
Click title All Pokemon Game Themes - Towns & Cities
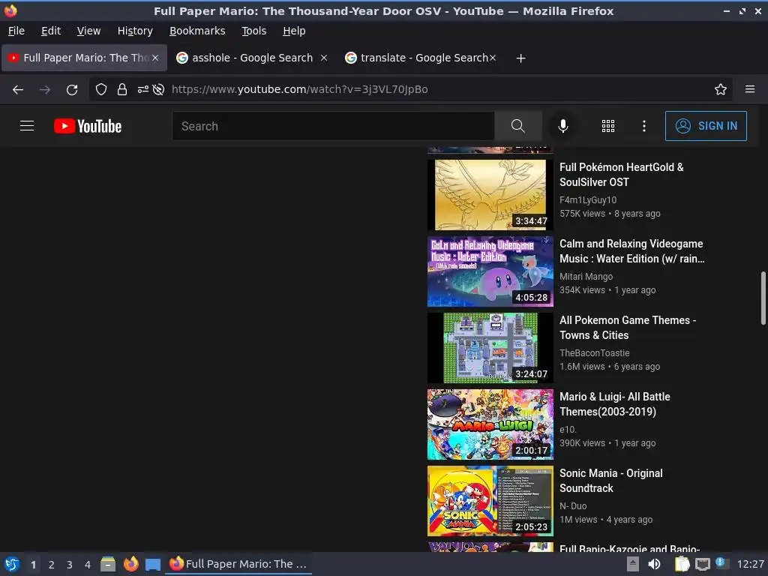tap(628, 327)
